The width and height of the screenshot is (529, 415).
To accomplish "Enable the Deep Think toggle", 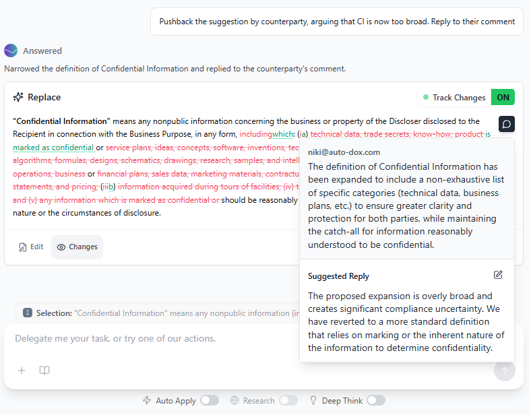I will 376,400.
